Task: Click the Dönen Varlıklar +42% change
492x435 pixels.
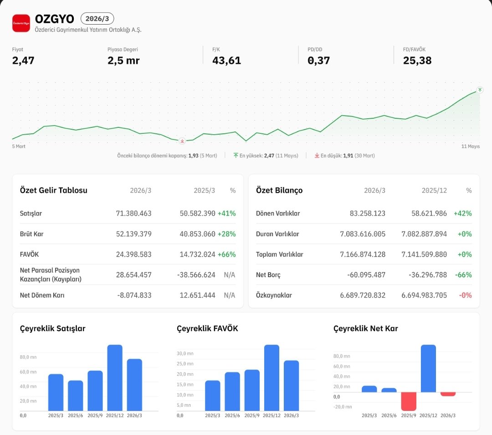Action: tap(462, 213)
